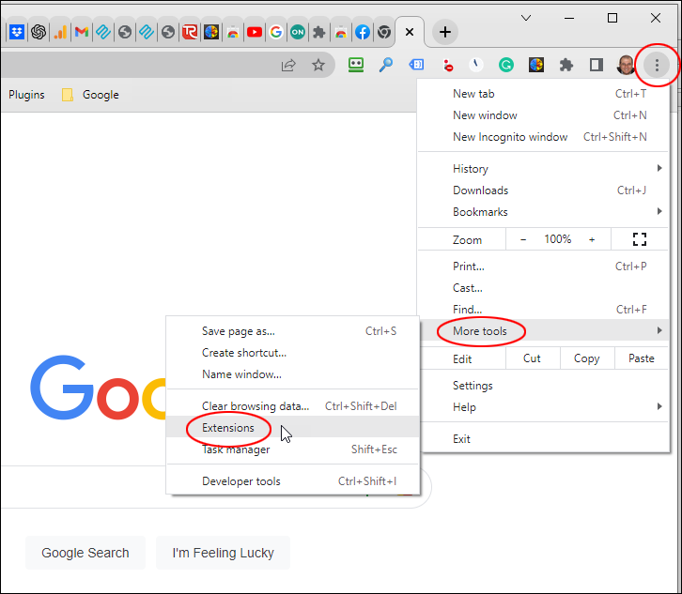This screenshot has width=682, height=594.
Task: Open the RoboForm green robot extension
Action: [356, 65]
